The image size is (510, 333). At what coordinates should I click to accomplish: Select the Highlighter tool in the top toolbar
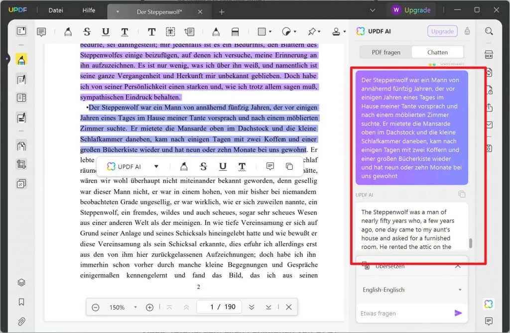point(68,31)
